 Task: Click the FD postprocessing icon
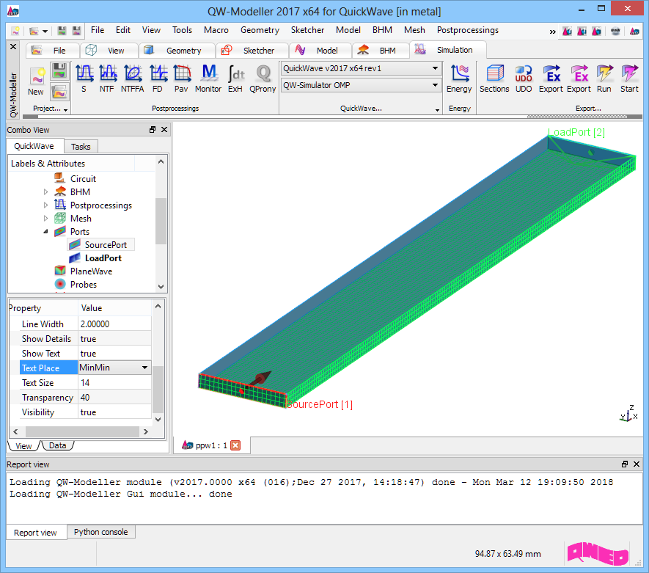[158, 78]
